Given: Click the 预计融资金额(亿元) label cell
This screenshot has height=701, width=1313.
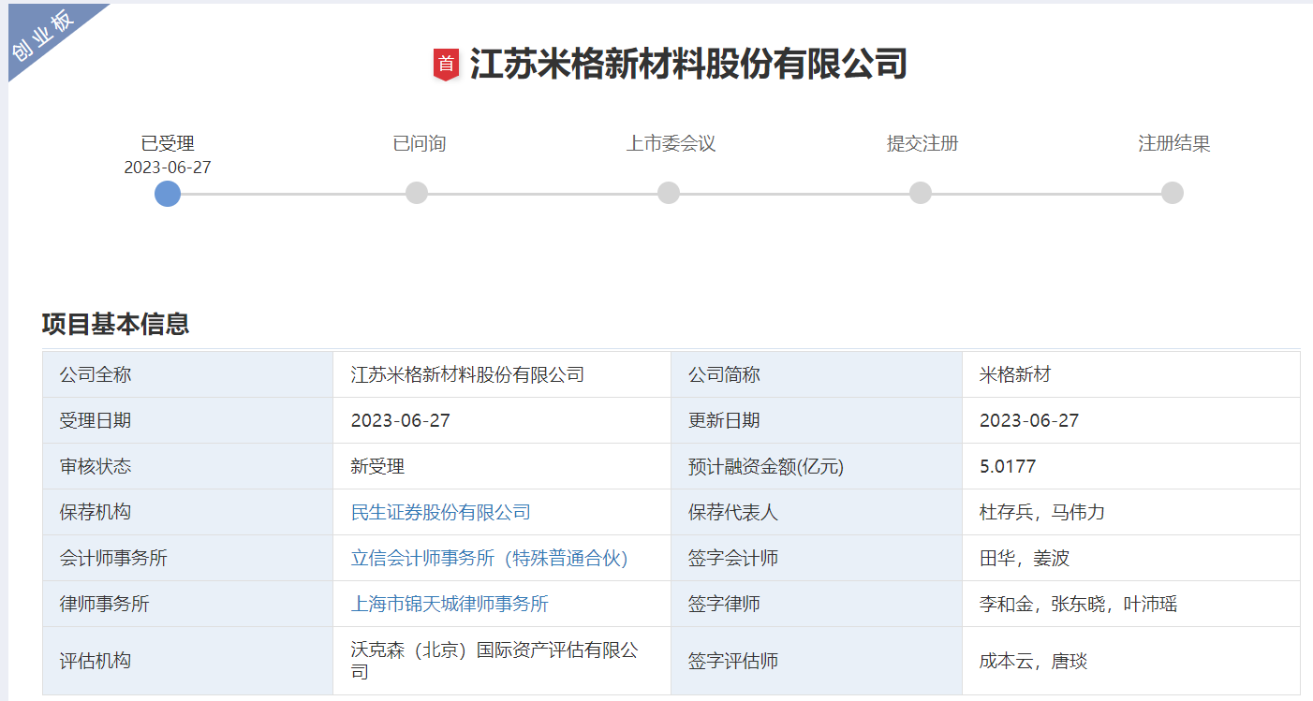Looking at the screenshot, I should click(x=817, y=466).
